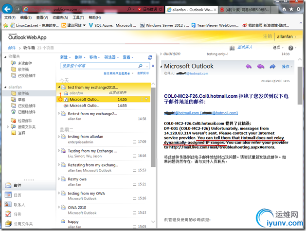Reply to the Microsoft Outlook message
306x231 pixels.
[249, 66]
